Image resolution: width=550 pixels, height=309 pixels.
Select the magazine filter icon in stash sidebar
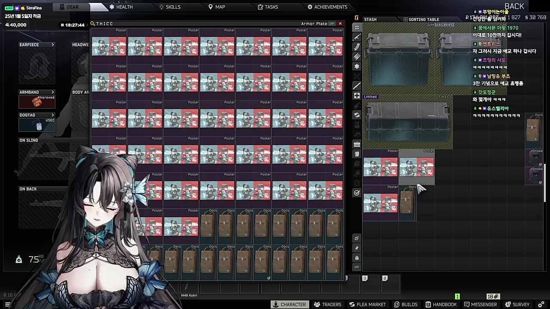[357, 47]
